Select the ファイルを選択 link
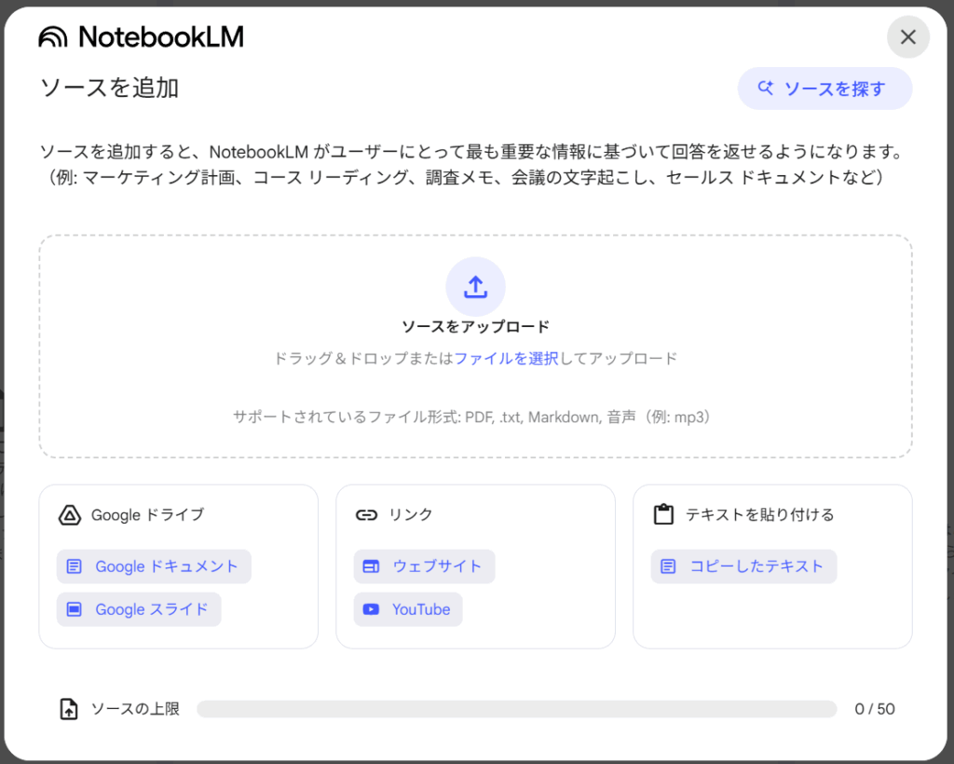 (x=506, y=359)
